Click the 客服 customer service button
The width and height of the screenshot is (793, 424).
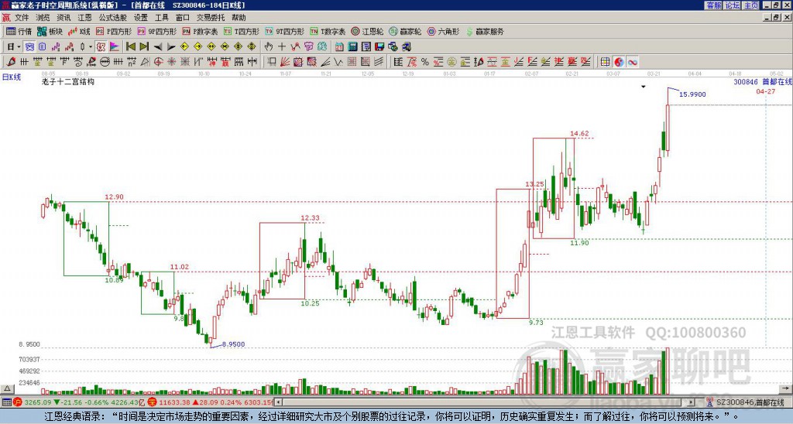pyautogui.click(x=713, y=5)
